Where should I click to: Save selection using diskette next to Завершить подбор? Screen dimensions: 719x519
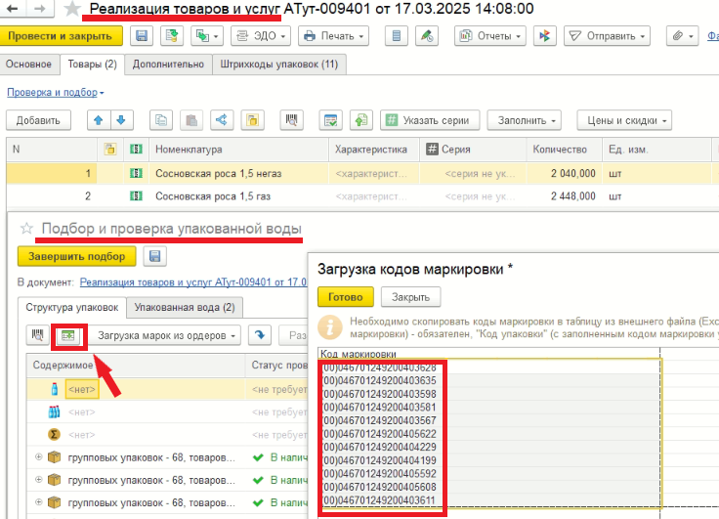(x=153, y=256)
